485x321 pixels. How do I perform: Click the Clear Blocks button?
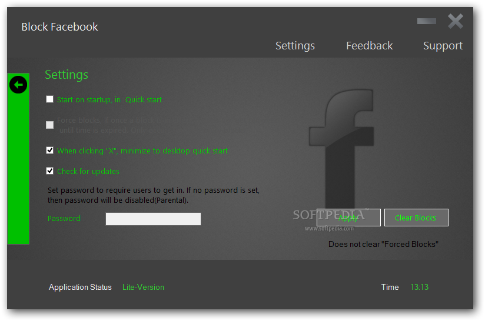point(416,218)
